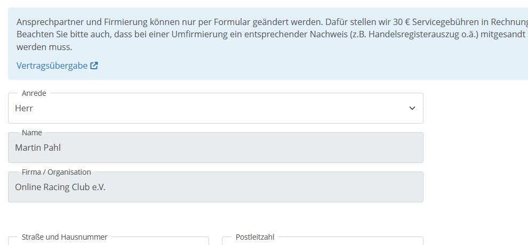
Task: Focus the Straße und Hausnummer input
Action: coord(108,242)
